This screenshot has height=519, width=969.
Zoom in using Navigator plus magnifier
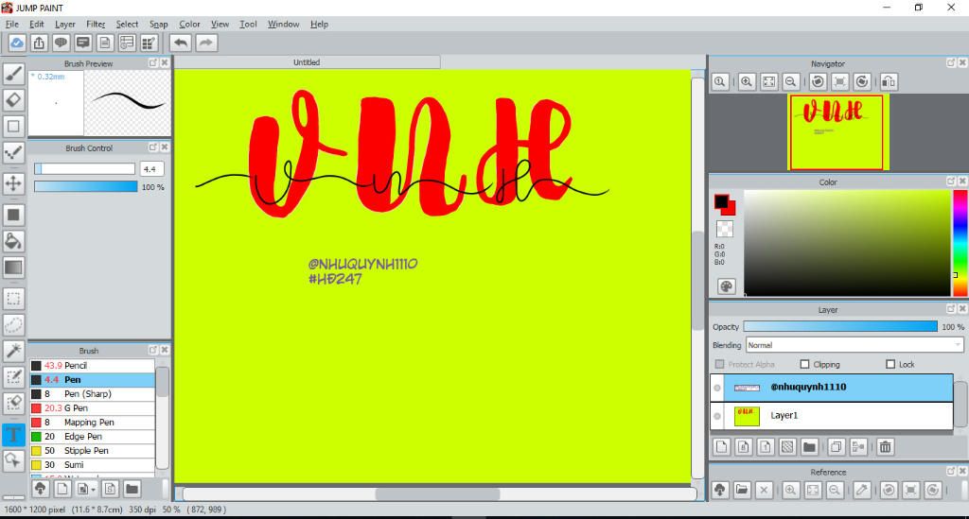747,81
